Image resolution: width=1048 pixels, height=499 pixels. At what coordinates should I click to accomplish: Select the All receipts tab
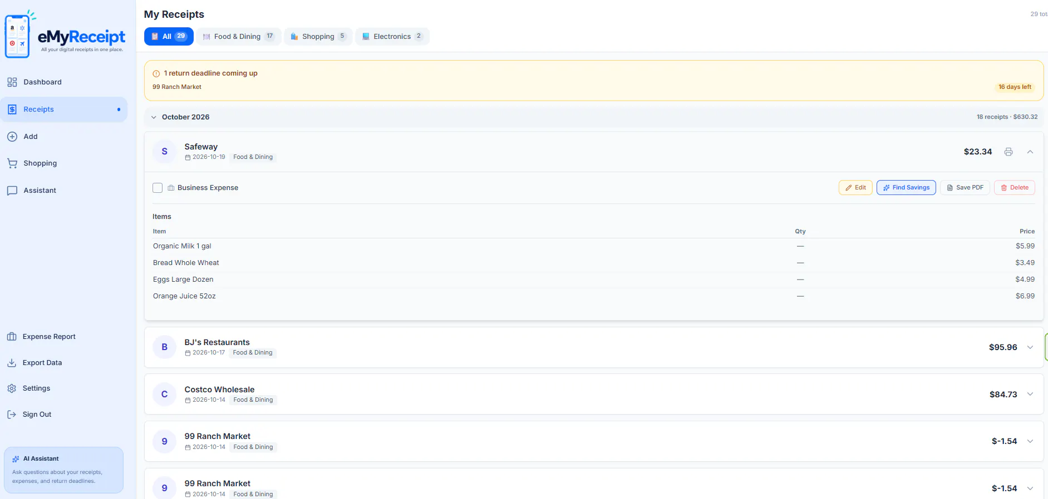pos(169,37)
